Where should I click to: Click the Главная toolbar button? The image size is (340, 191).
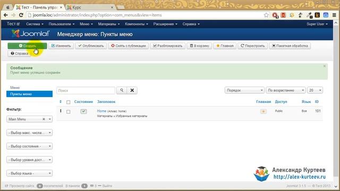225,46
